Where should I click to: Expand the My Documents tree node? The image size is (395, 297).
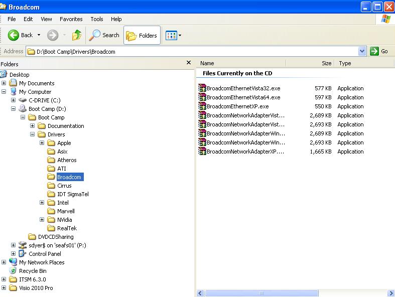(x=4, y=83)
